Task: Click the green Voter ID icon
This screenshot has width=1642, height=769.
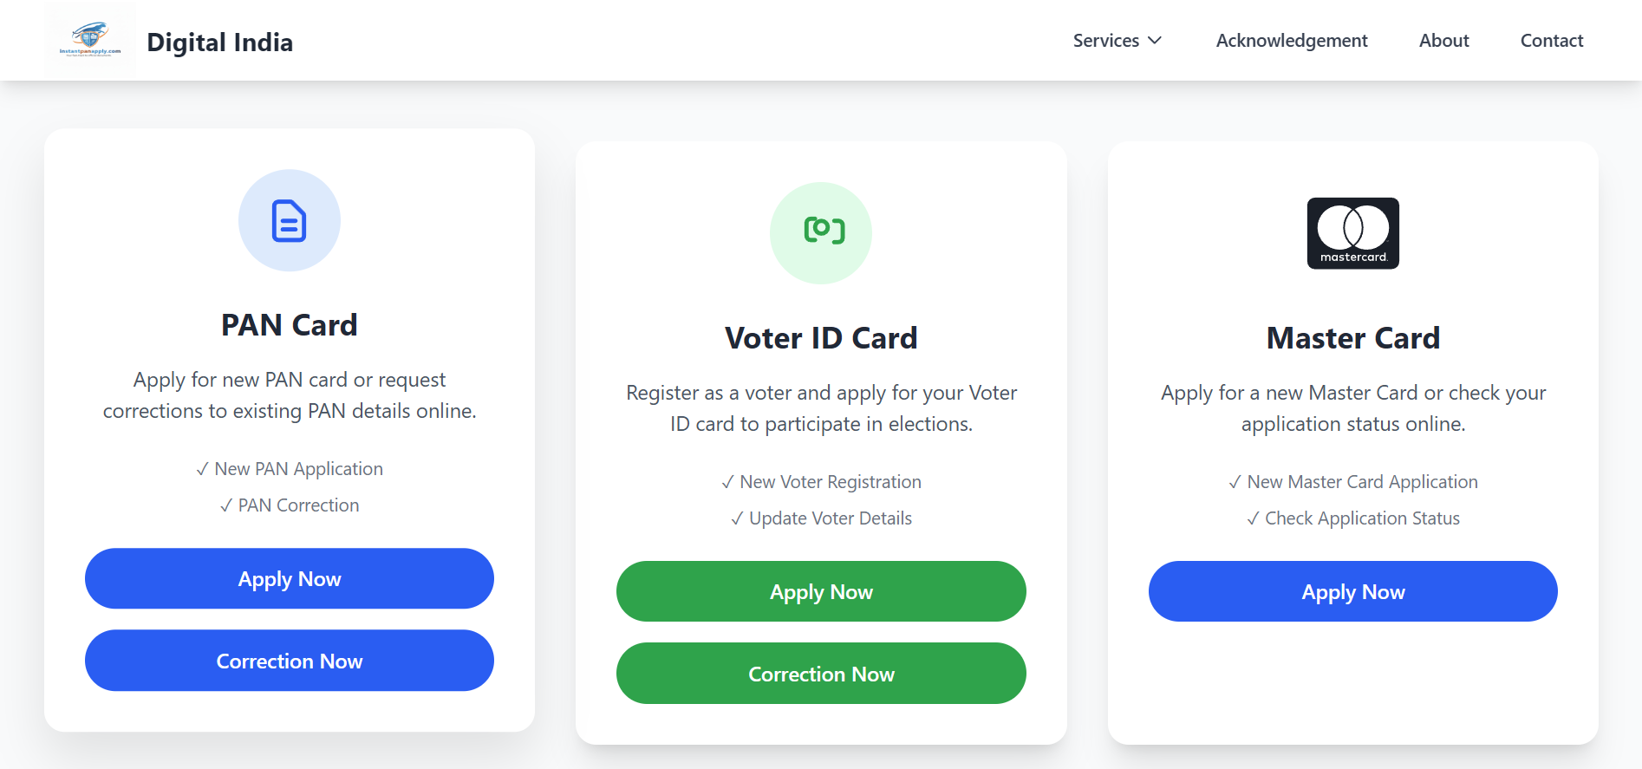Action: 821,232
